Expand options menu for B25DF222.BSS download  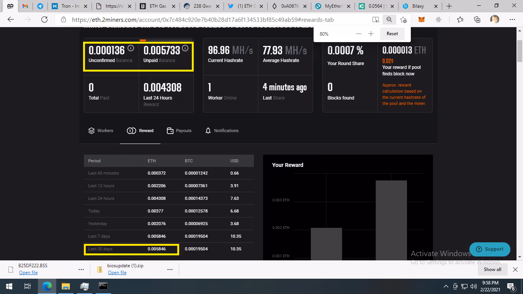point(81,269)
